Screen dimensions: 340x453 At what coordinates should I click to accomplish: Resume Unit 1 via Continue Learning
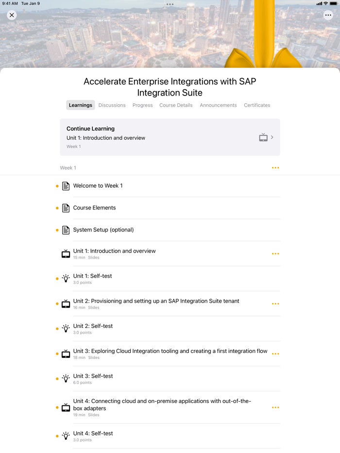(x=170, y=137)
